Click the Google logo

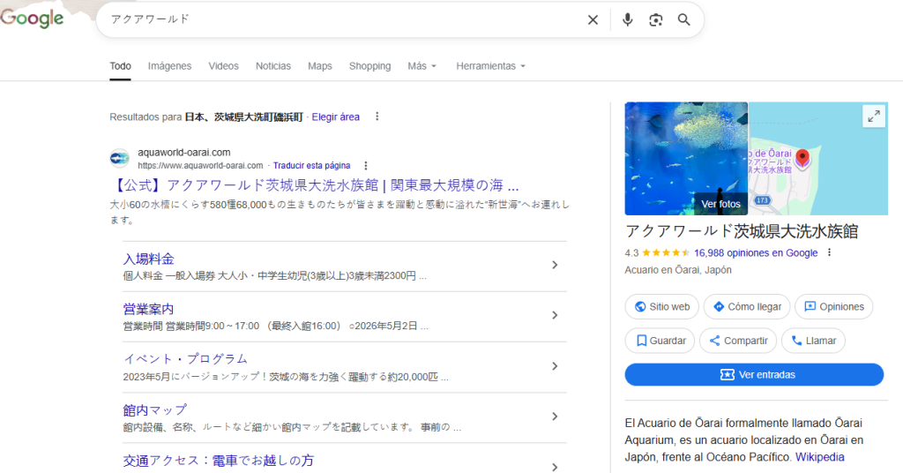tap(33, 19)
